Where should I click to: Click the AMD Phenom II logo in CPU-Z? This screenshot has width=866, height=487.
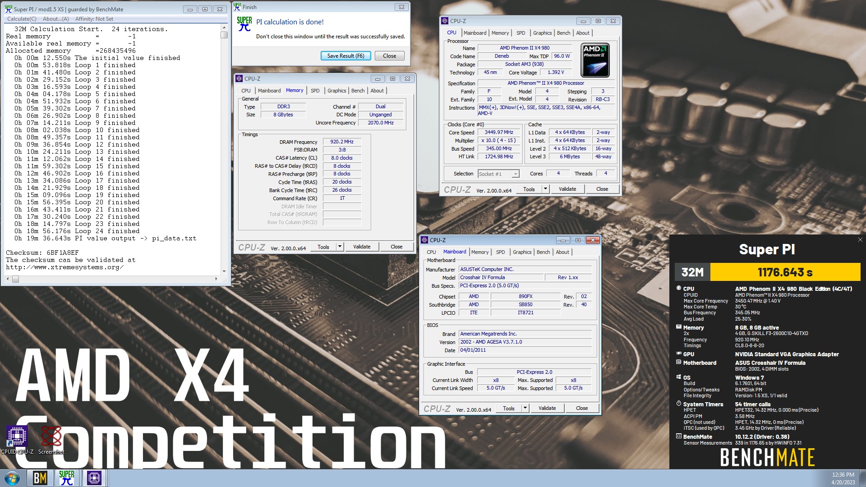click(x=595, y=60)
